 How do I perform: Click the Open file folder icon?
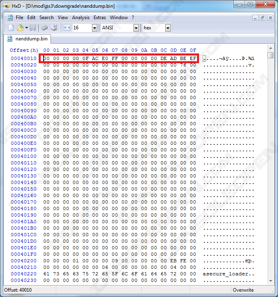pyautogui.click(x=20, y=28)
